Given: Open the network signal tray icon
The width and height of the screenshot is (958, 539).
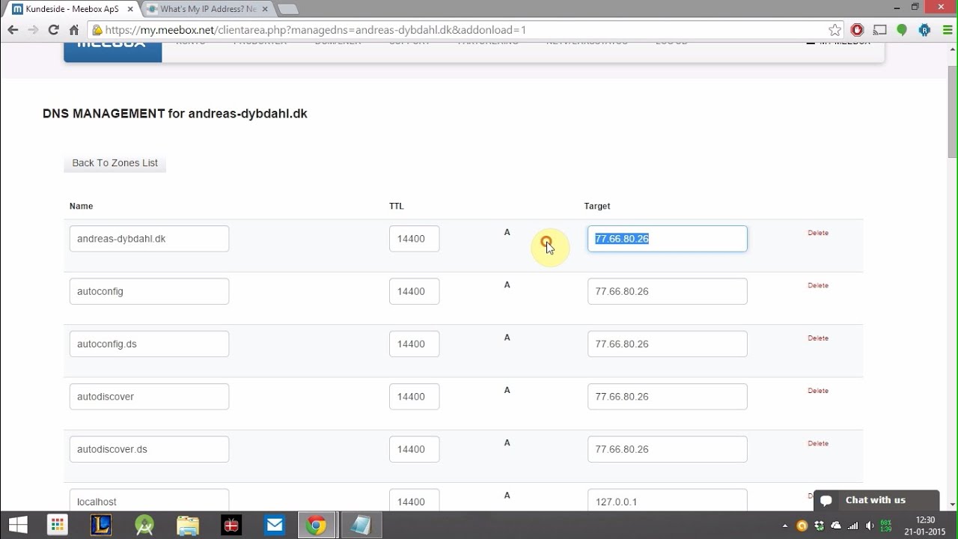Looking at the screenshot, I should coord(853,526).
